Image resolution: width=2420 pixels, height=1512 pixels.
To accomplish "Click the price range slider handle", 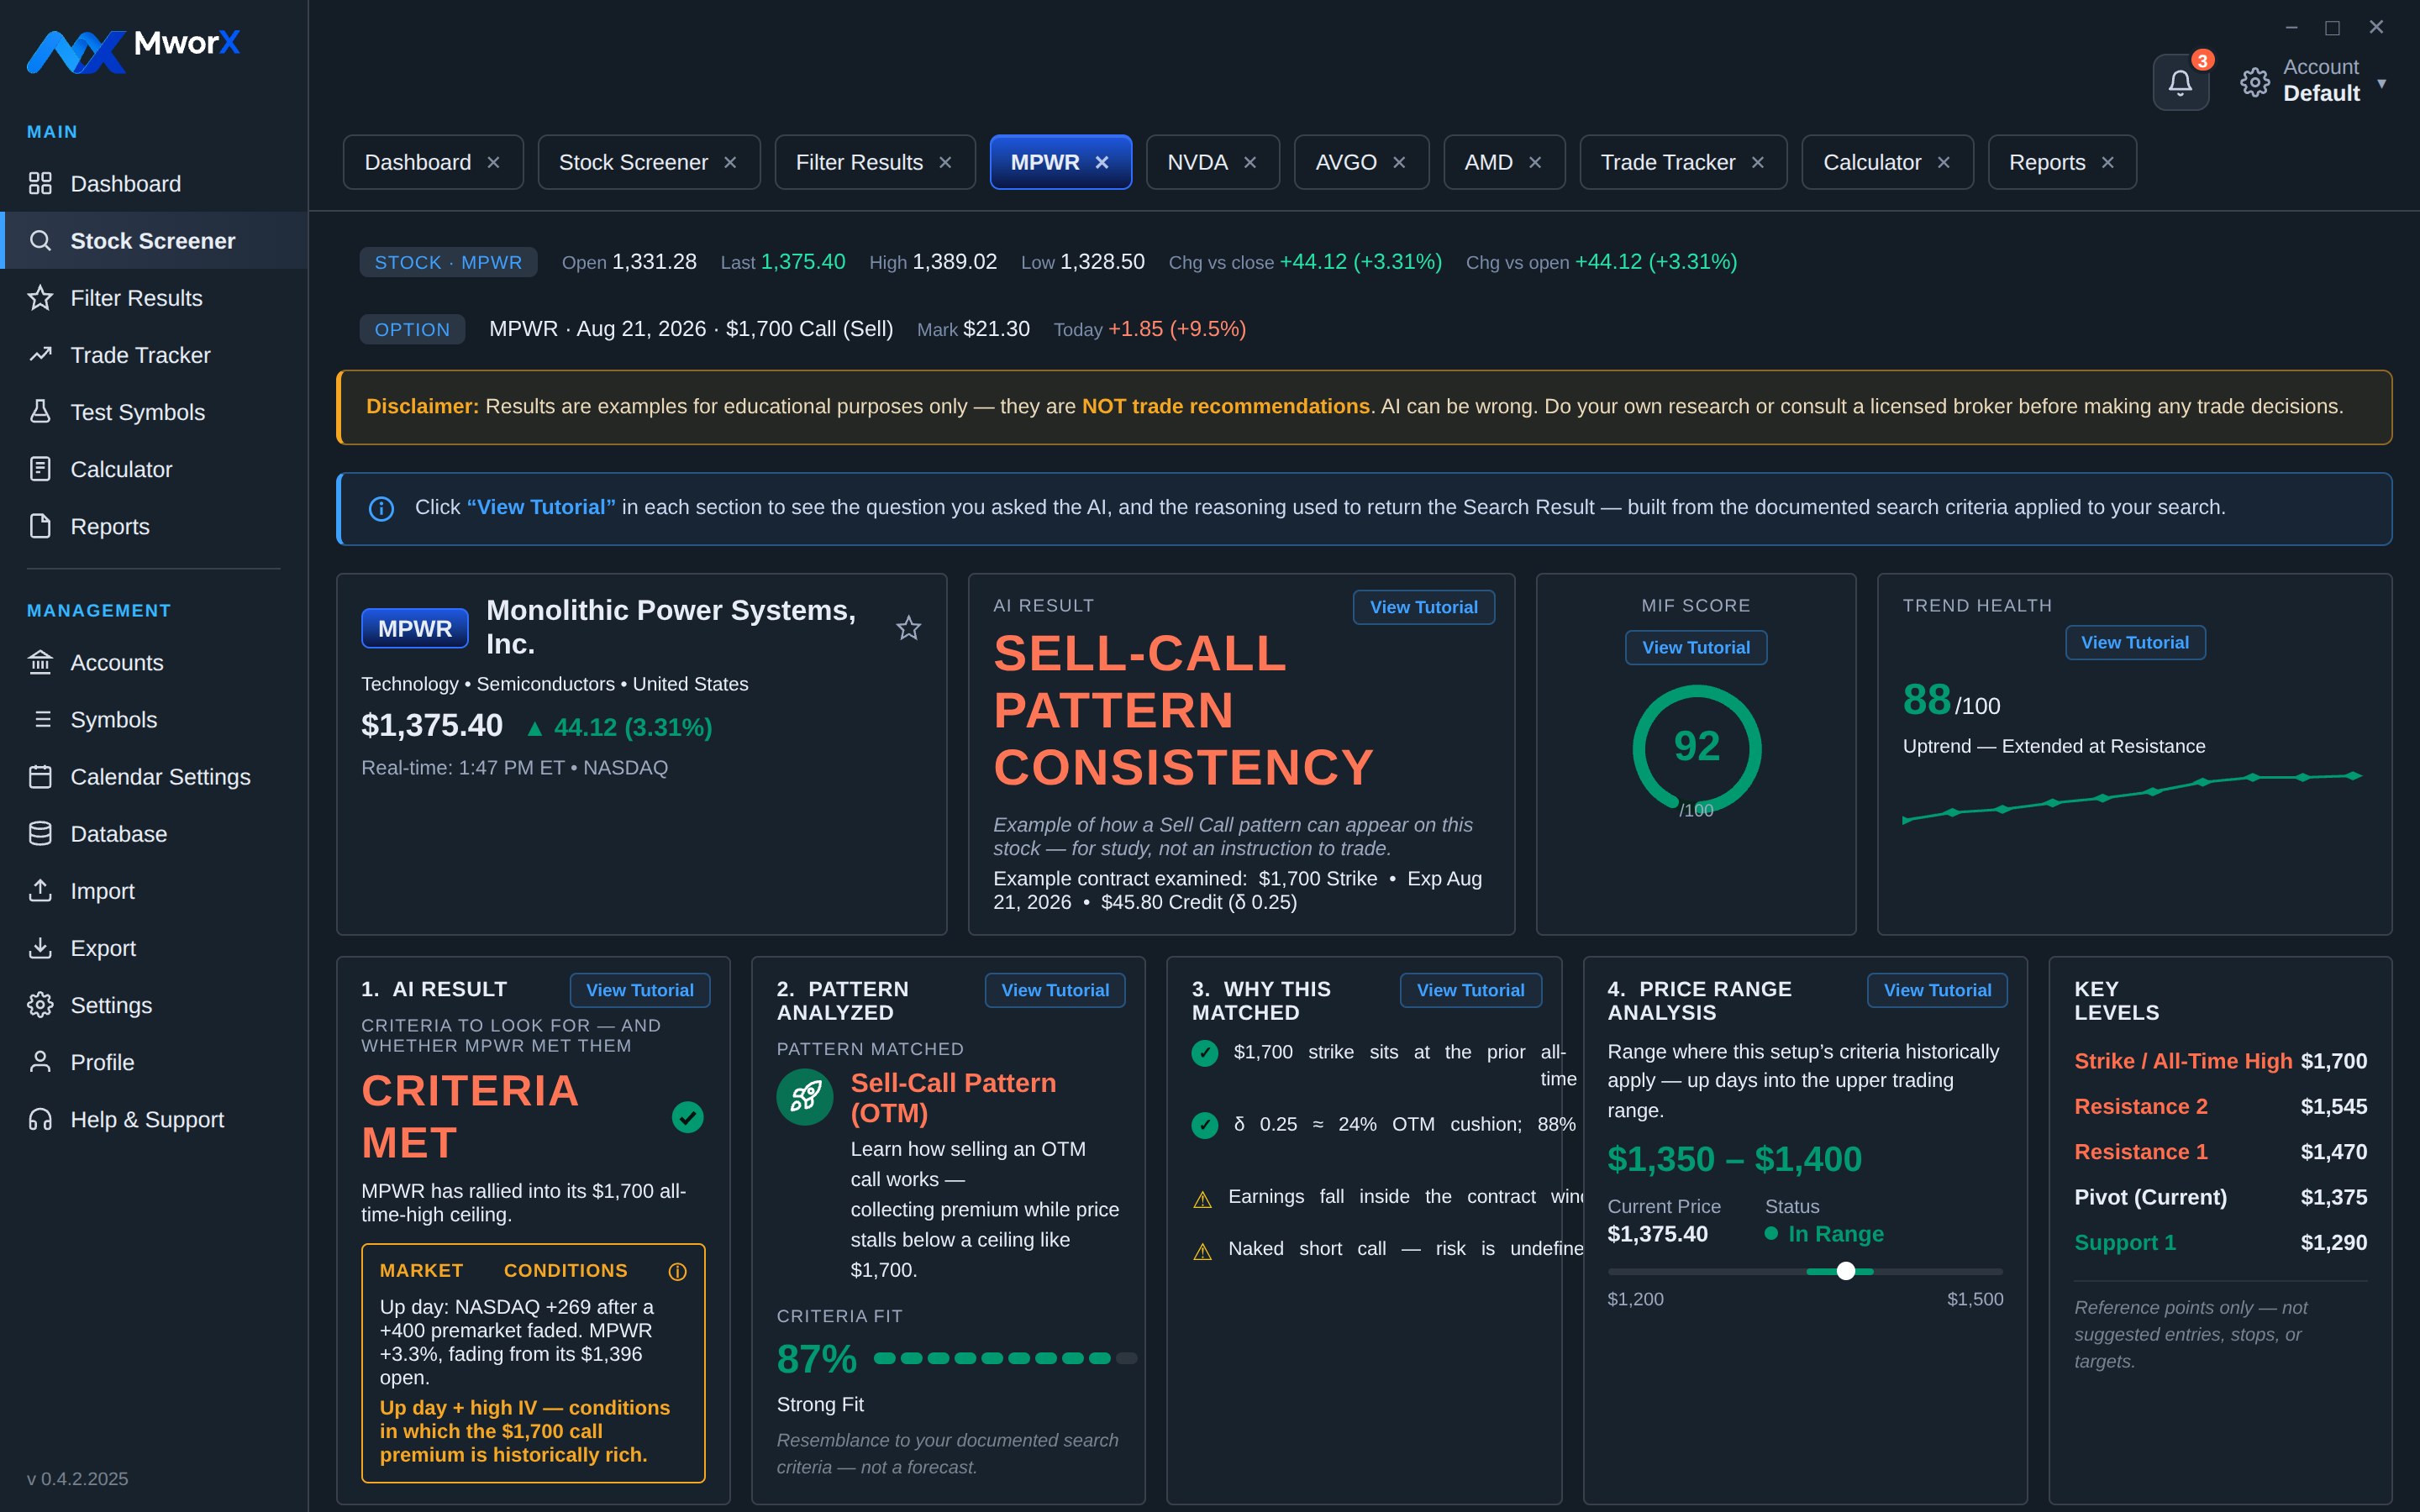I will click(1846, 1271).
